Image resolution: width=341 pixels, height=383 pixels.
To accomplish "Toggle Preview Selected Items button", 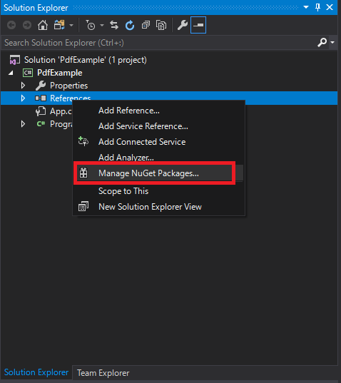I will [198, 25].
